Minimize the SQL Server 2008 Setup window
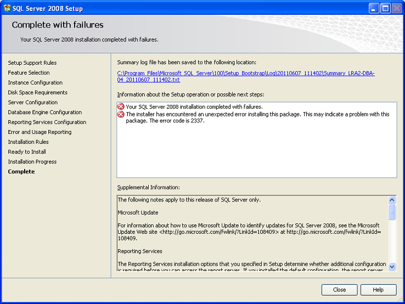The image size is (405, 304). [374, 8]
